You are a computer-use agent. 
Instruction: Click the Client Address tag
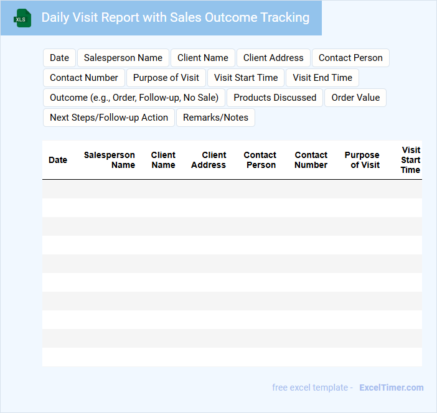point(273,58)
